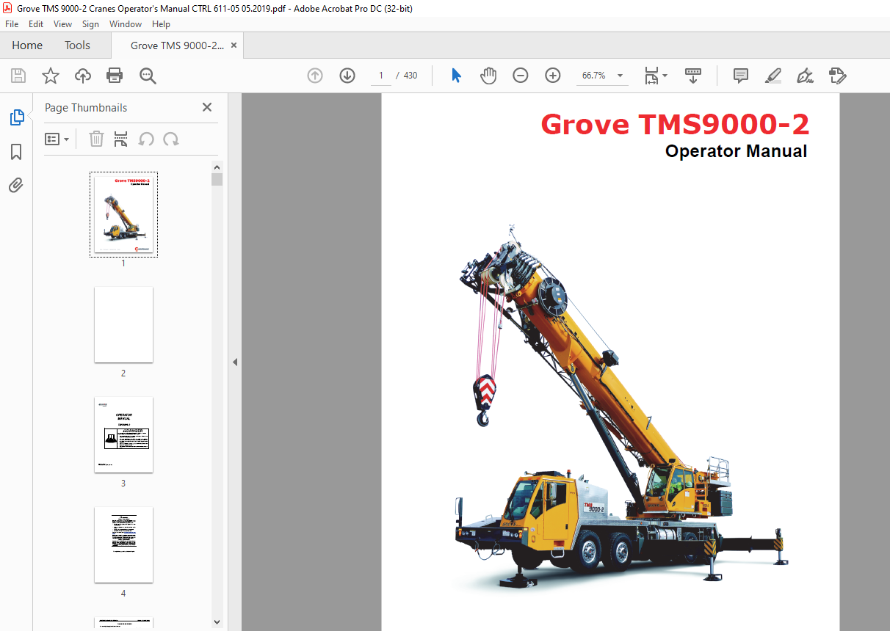Go to the previous page arrow
890x631 pixels.
(x=315, y=76)
